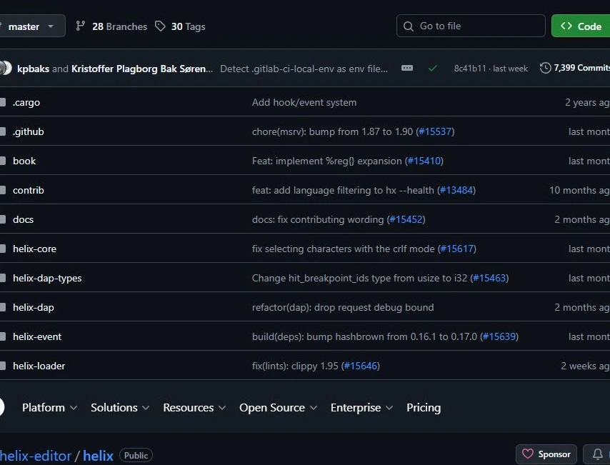Expand the Open Source menu
This screenshot has height=465, width=610.
click(278, 407)
